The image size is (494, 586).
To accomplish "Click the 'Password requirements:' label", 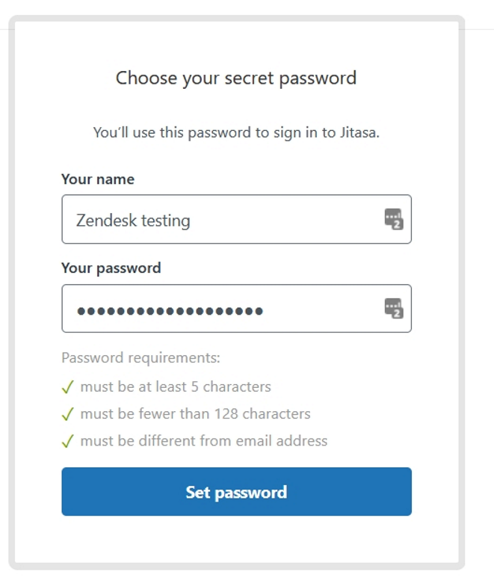I will [x=141, y=358].
